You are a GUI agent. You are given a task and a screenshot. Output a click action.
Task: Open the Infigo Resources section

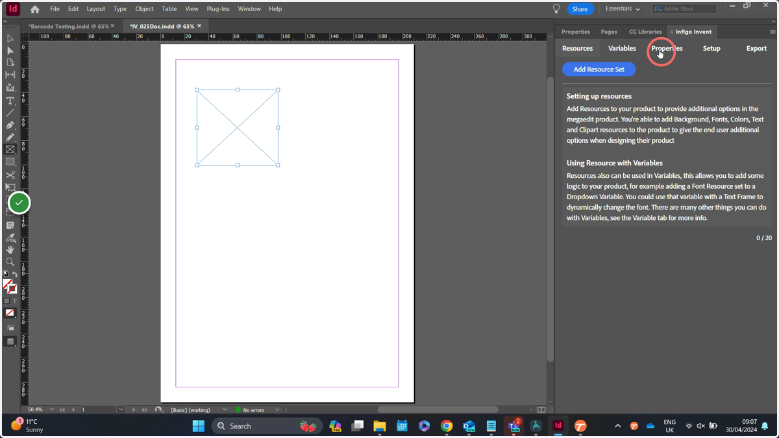577,48
